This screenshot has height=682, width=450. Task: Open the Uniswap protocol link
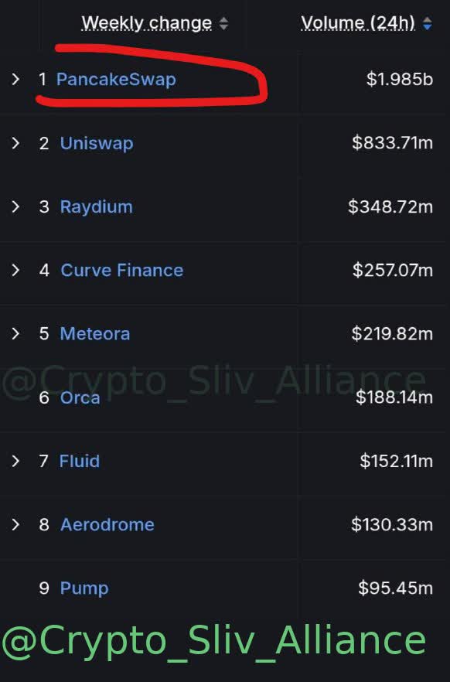click(x=97, y=143)
